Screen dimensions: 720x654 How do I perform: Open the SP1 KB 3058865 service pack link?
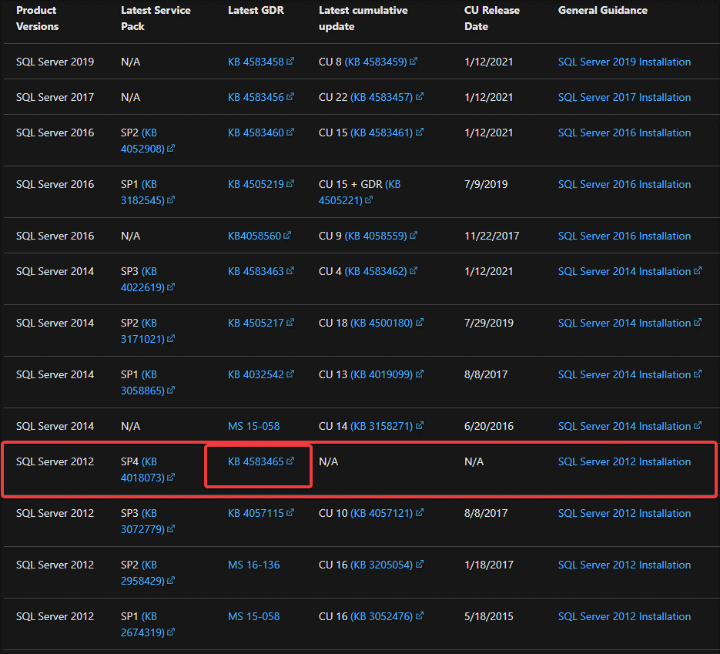142,382
